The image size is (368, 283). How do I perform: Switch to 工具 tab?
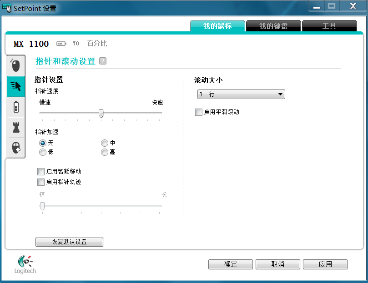point(329,26)
